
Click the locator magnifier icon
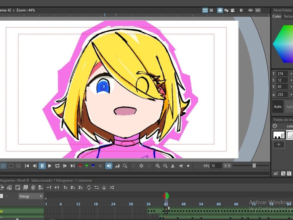(x=125, y=166)
